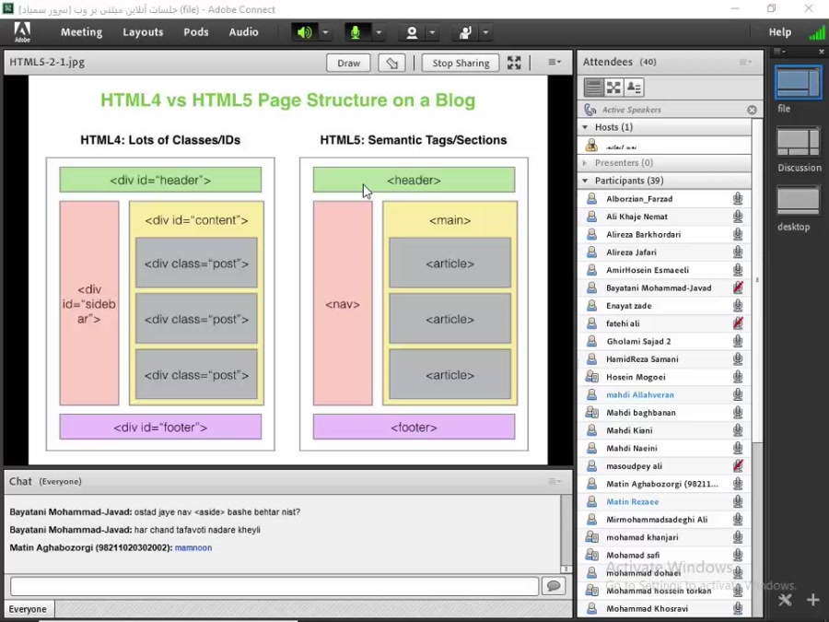Click the green connection status indicator
This screenshot has height=622, width=829.
coord(816,33)
